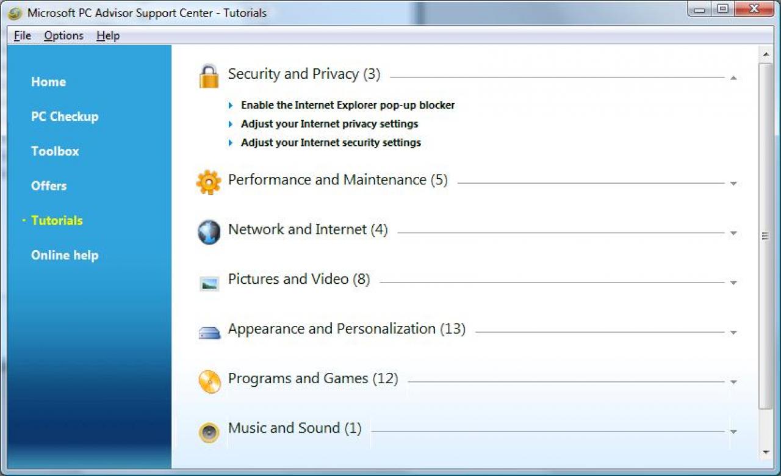Click the Performance and Maintenance (5) heading
The width and height of the screenshot is (781, 476).
tap(337, 180)
